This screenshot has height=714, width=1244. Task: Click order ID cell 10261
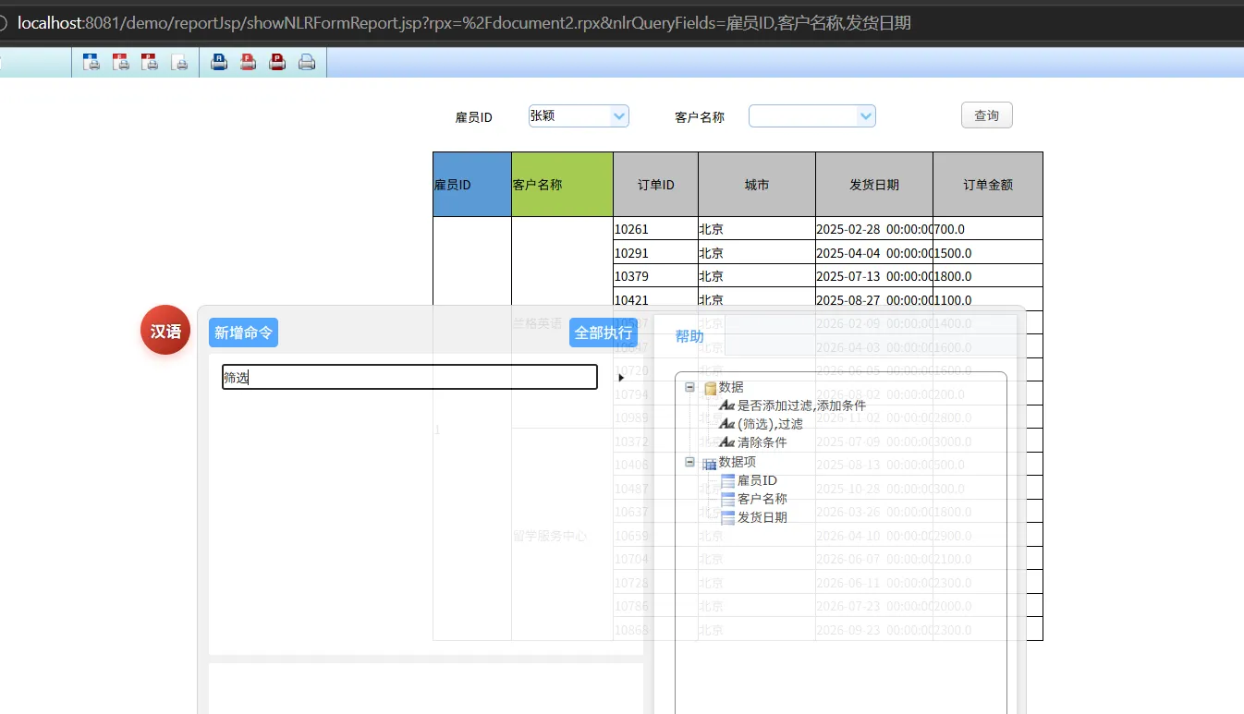[x=655, y=229]
